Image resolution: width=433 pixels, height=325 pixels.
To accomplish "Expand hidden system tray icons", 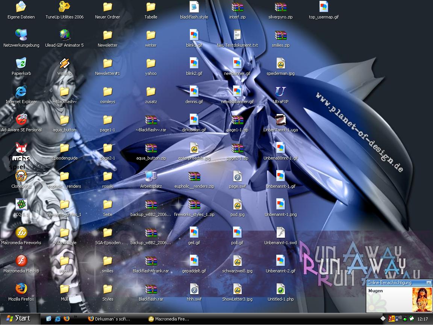I will click(x=383, y=319).
